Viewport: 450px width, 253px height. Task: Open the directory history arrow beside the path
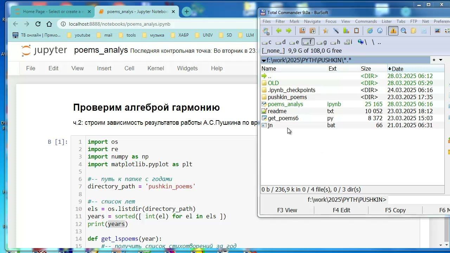point(441,60)
